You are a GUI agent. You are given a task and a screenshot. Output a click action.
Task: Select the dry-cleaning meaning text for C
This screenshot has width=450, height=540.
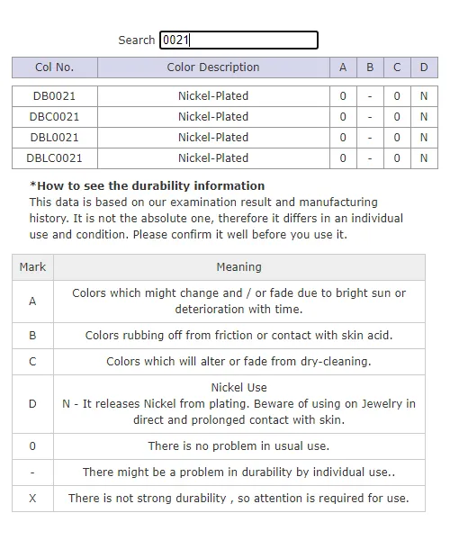238,362
